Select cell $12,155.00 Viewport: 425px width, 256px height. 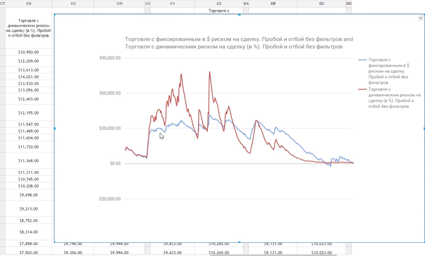pyautogui.click(x=29, y=113)
